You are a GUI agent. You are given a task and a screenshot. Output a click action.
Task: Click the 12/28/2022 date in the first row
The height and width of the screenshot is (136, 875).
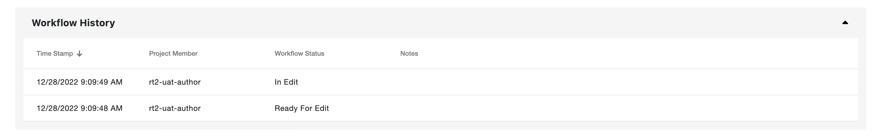(57, 82)
